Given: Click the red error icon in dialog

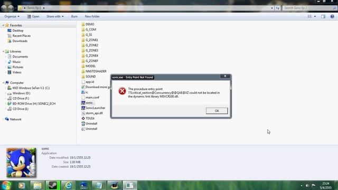Looking at the screenshot, I should 122,91.
